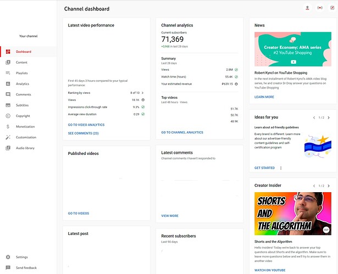
Task: Open Creator Economy AMA series news thumbnail
Action: coord(293,49)
